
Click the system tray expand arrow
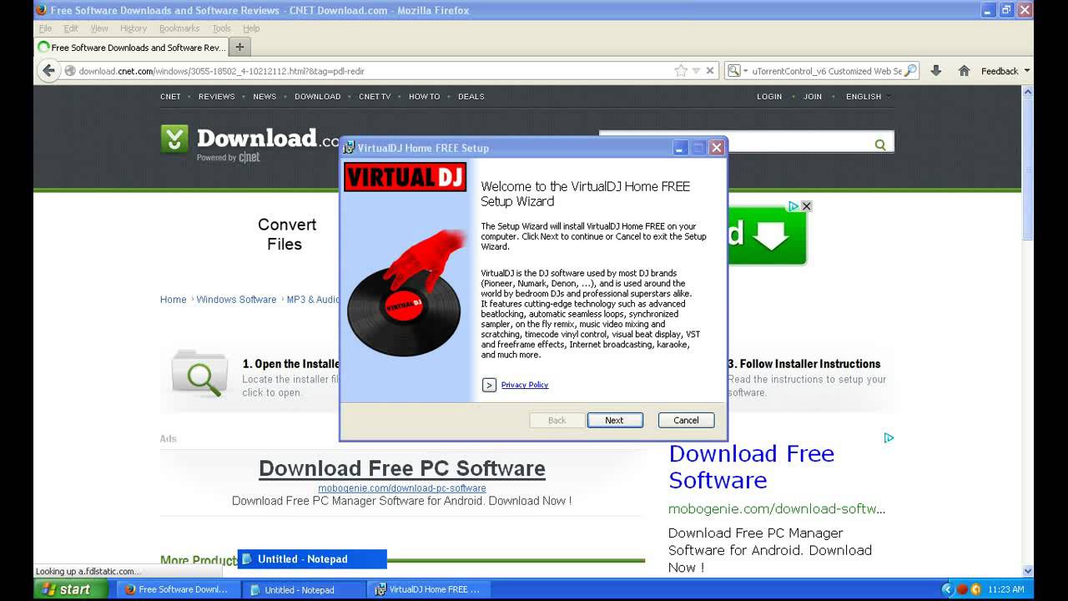coord(947,589)
